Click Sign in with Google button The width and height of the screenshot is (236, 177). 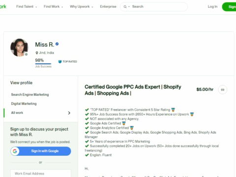pyautogui.click(x=41, y=151)
